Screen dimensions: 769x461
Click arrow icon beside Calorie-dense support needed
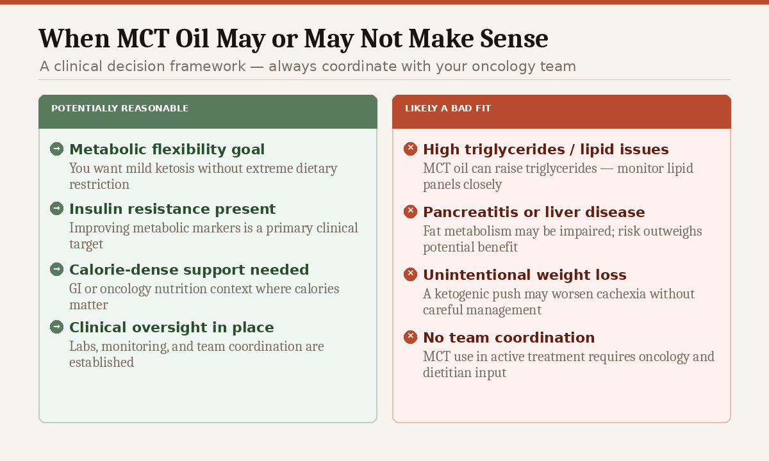[x=56, y=270]
